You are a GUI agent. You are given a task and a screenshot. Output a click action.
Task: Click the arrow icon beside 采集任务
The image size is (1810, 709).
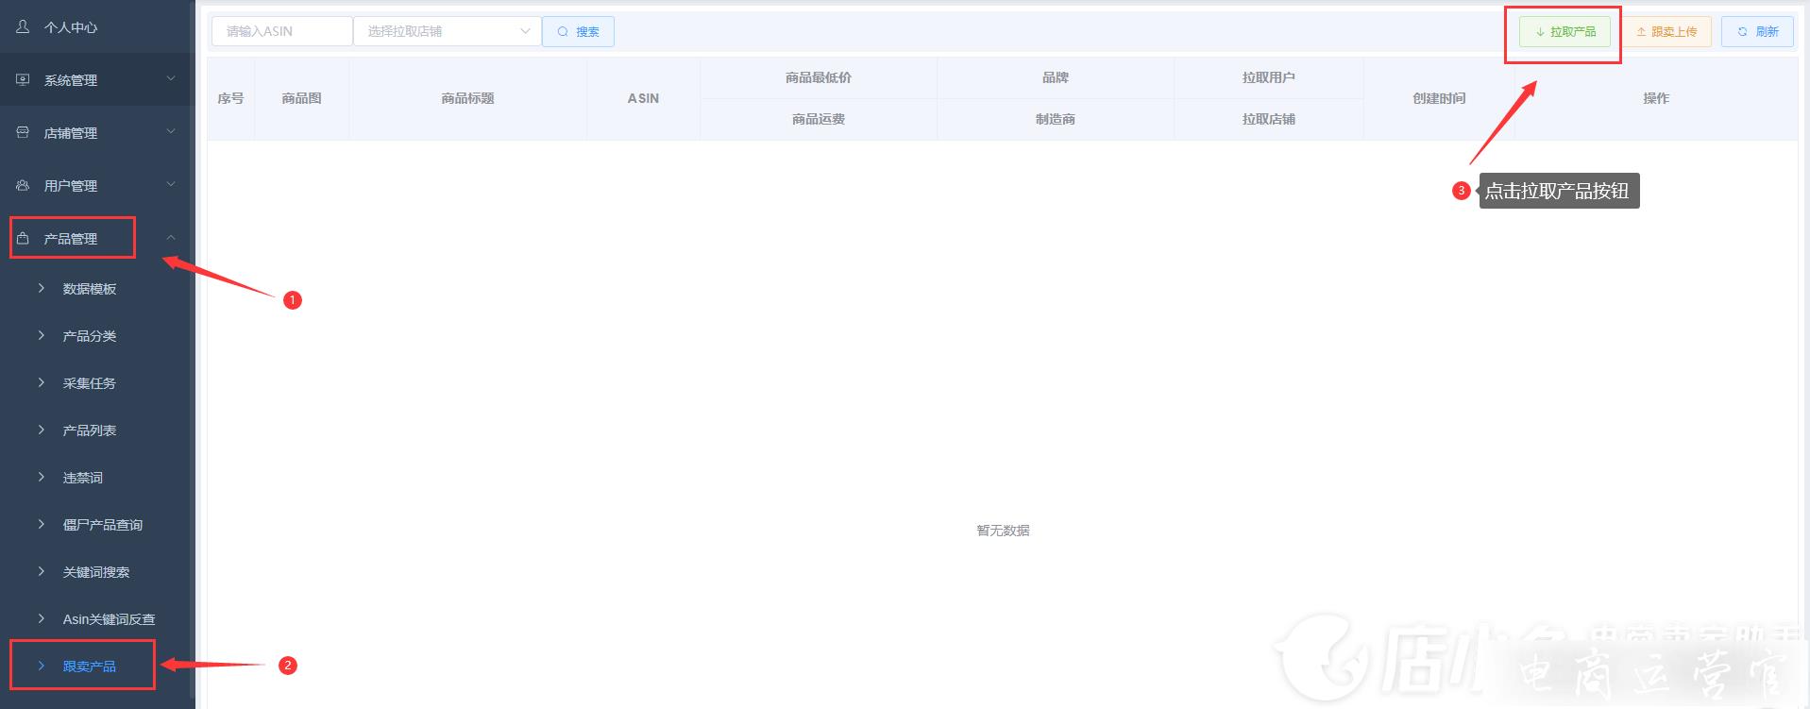42,382
